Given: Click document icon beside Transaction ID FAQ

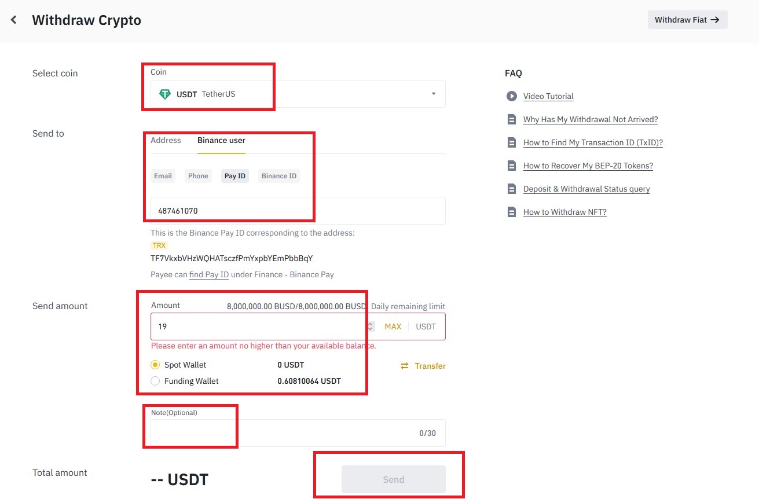Looking at the screenshot, I should (x=512, y=142).
